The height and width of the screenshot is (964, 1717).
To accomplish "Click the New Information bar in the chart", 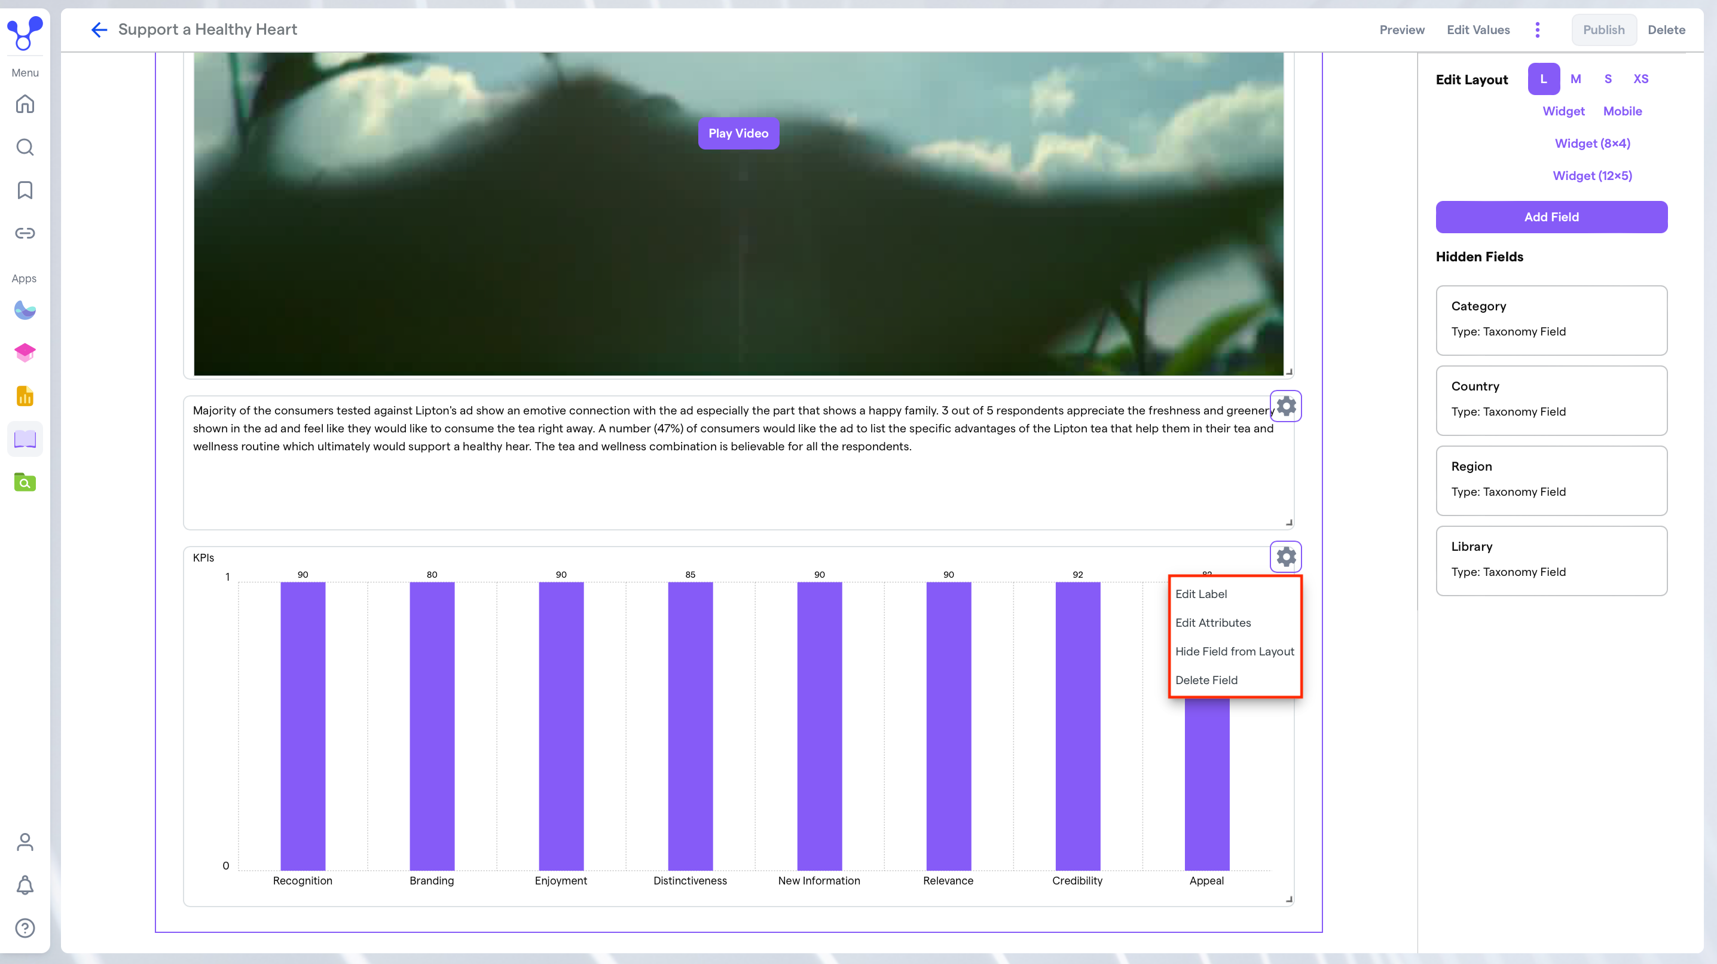I will [819, 726].
